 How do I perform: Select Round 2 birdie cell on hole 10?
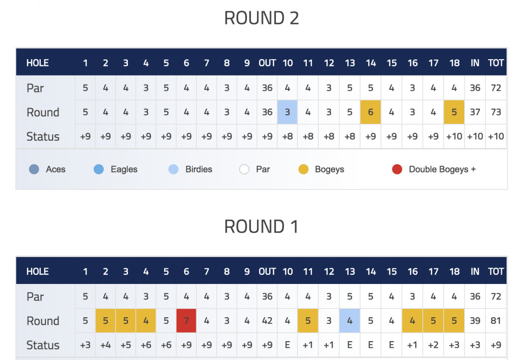pyautogui.click(x=287, y=112)
